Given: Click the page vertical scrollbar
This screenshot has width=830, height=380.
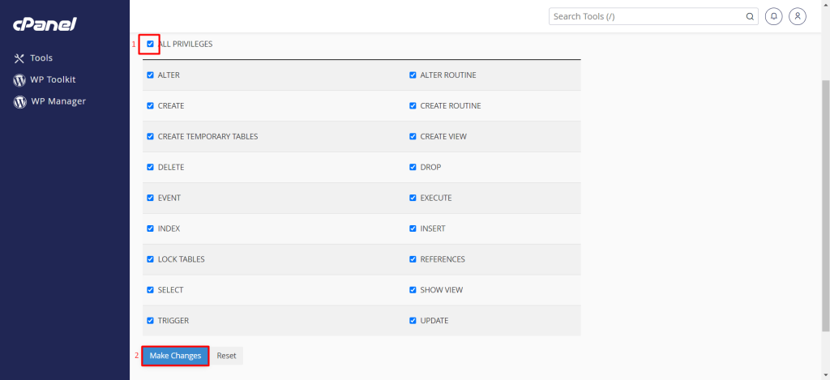Looking at the screenshot, I should click(825, 207).
